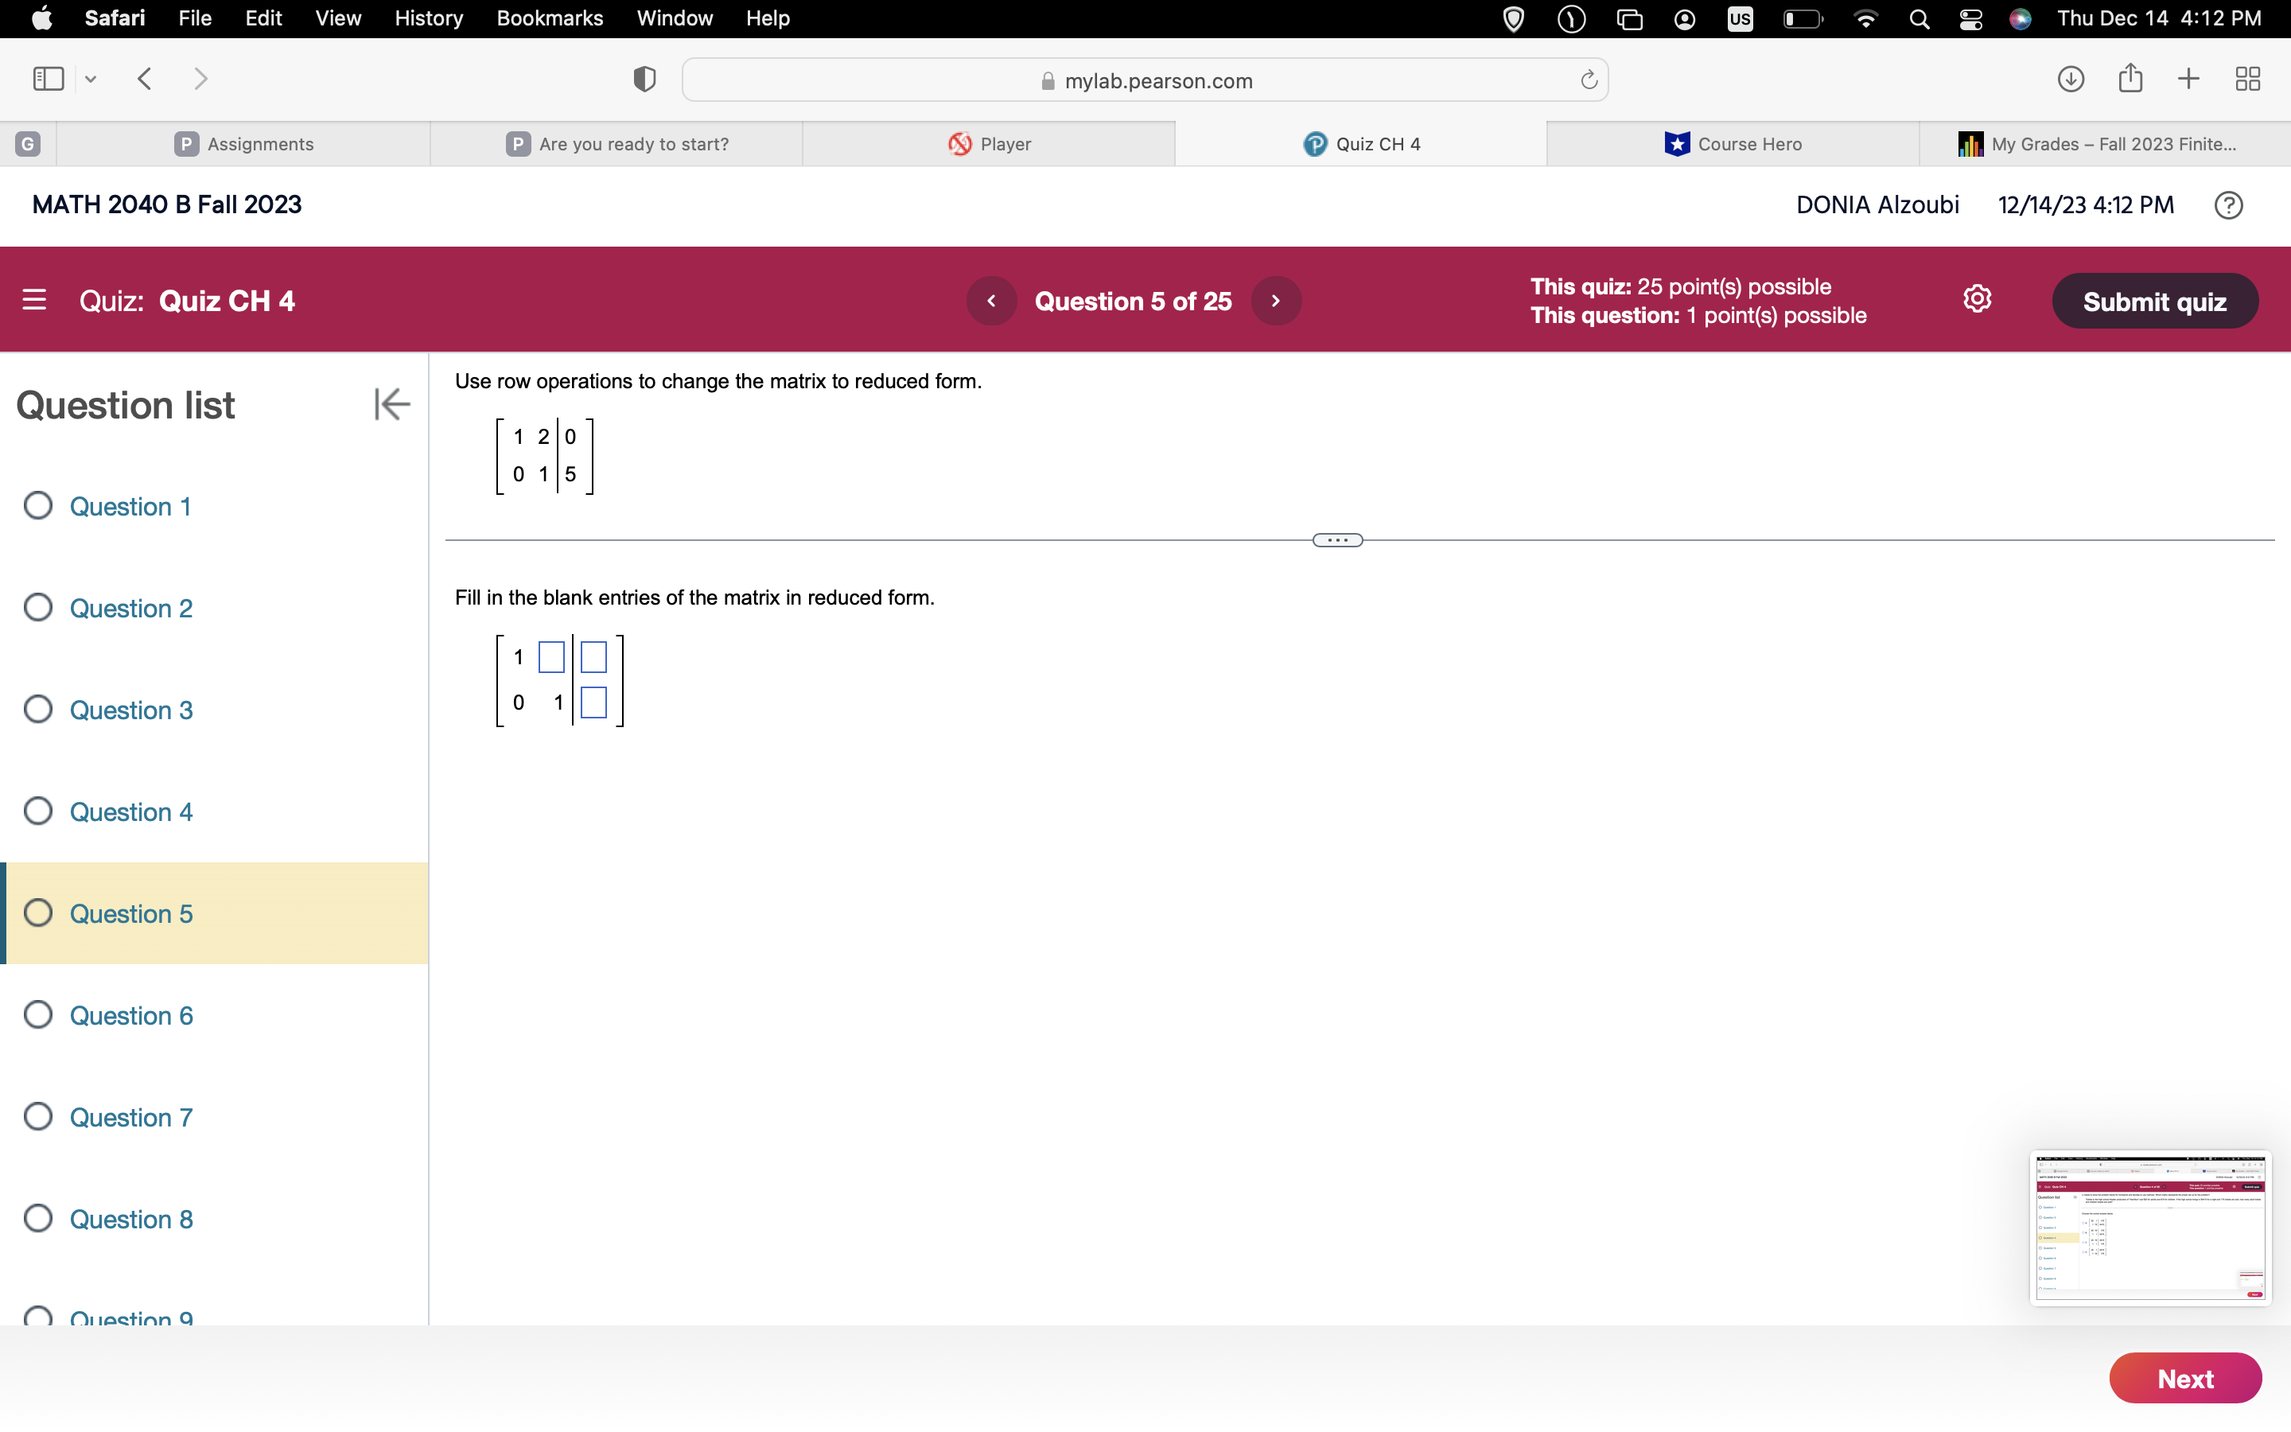The image size is (2291, 1432).
Task: Open the quiz settings gear icon
Action: (x=1978, y=298)
